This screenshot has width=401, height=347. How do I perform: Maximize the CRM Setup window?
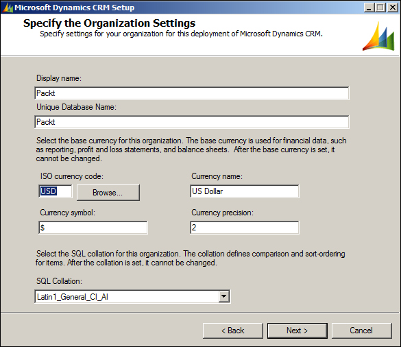[x=380, y=8]
